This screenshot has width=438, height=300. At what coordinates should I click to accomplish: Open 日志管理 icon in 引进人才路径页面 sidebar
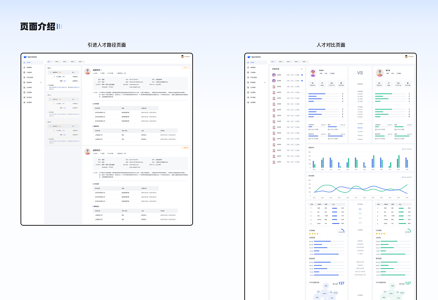(24, 92)
